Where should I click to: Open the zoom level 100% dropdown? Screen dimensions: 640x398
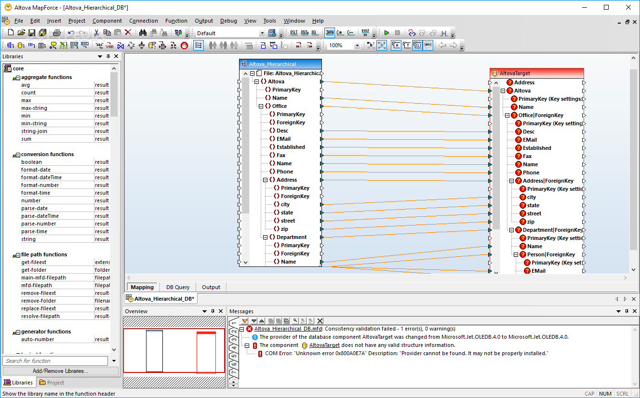click(x=357, y=45)
